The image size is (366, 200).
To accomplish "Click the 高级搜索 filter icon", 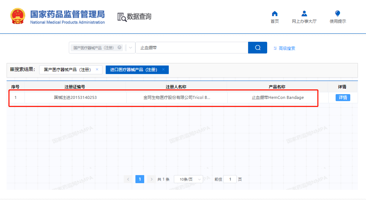I will (x=275, y=48).
